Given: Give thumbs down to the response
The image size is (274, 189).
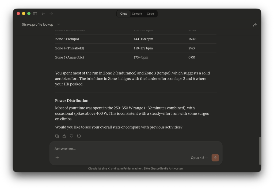Looking at the screenshot, I should [71, 136].
